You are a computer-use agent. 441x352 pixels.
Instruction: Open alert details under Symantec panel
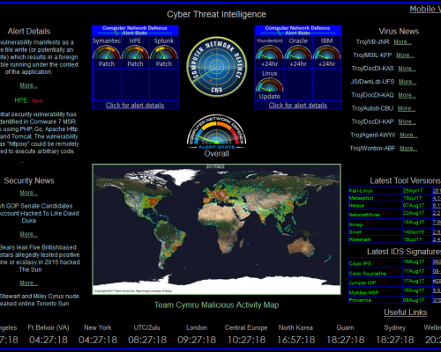[135, 106]
